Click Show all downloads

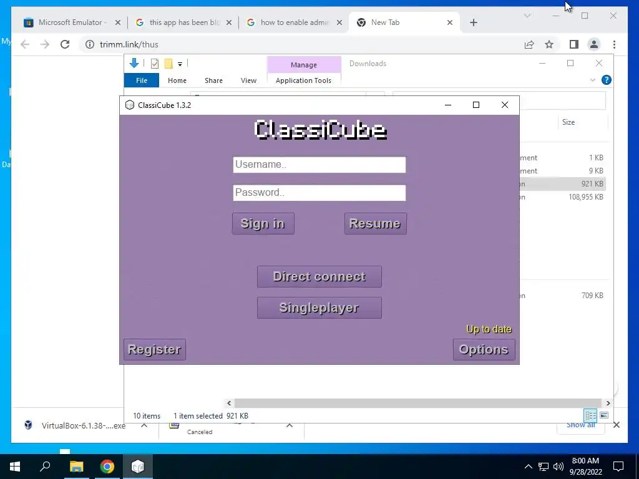[581, 426]
